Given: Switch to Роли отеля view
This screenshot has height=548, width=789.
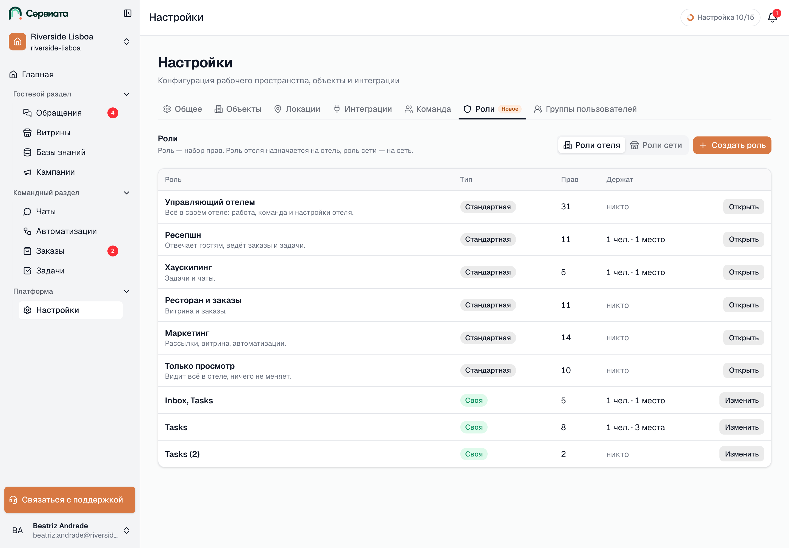Looking at the screenshot, I should coord(591,145).
